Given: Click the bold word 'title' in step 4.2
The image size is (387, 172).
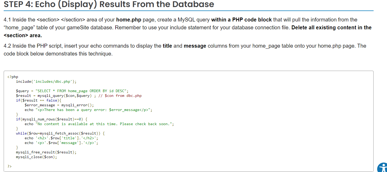Looking at the screenshot, I should (x=167, y=46).
